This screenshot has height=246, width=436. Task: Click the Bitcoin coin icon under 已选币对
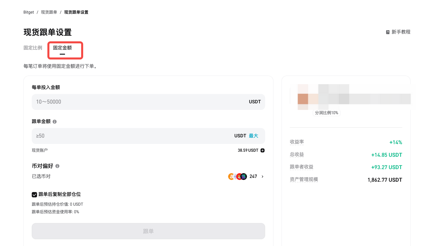tap(231, 176)
